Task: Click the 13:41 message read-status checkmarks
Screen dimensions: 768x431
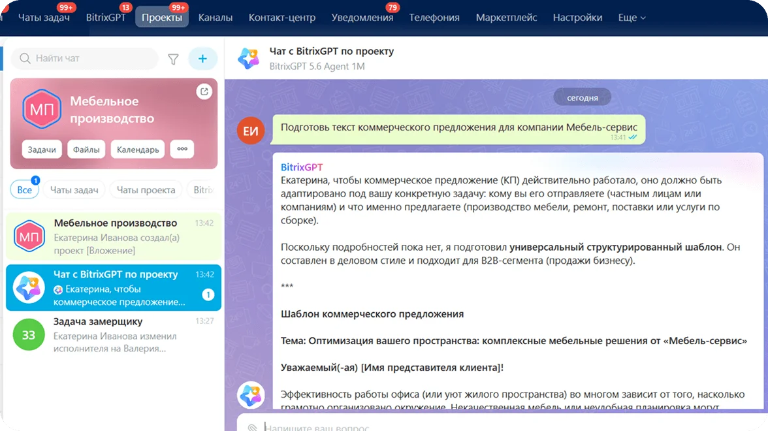Action: pos(633,137)
